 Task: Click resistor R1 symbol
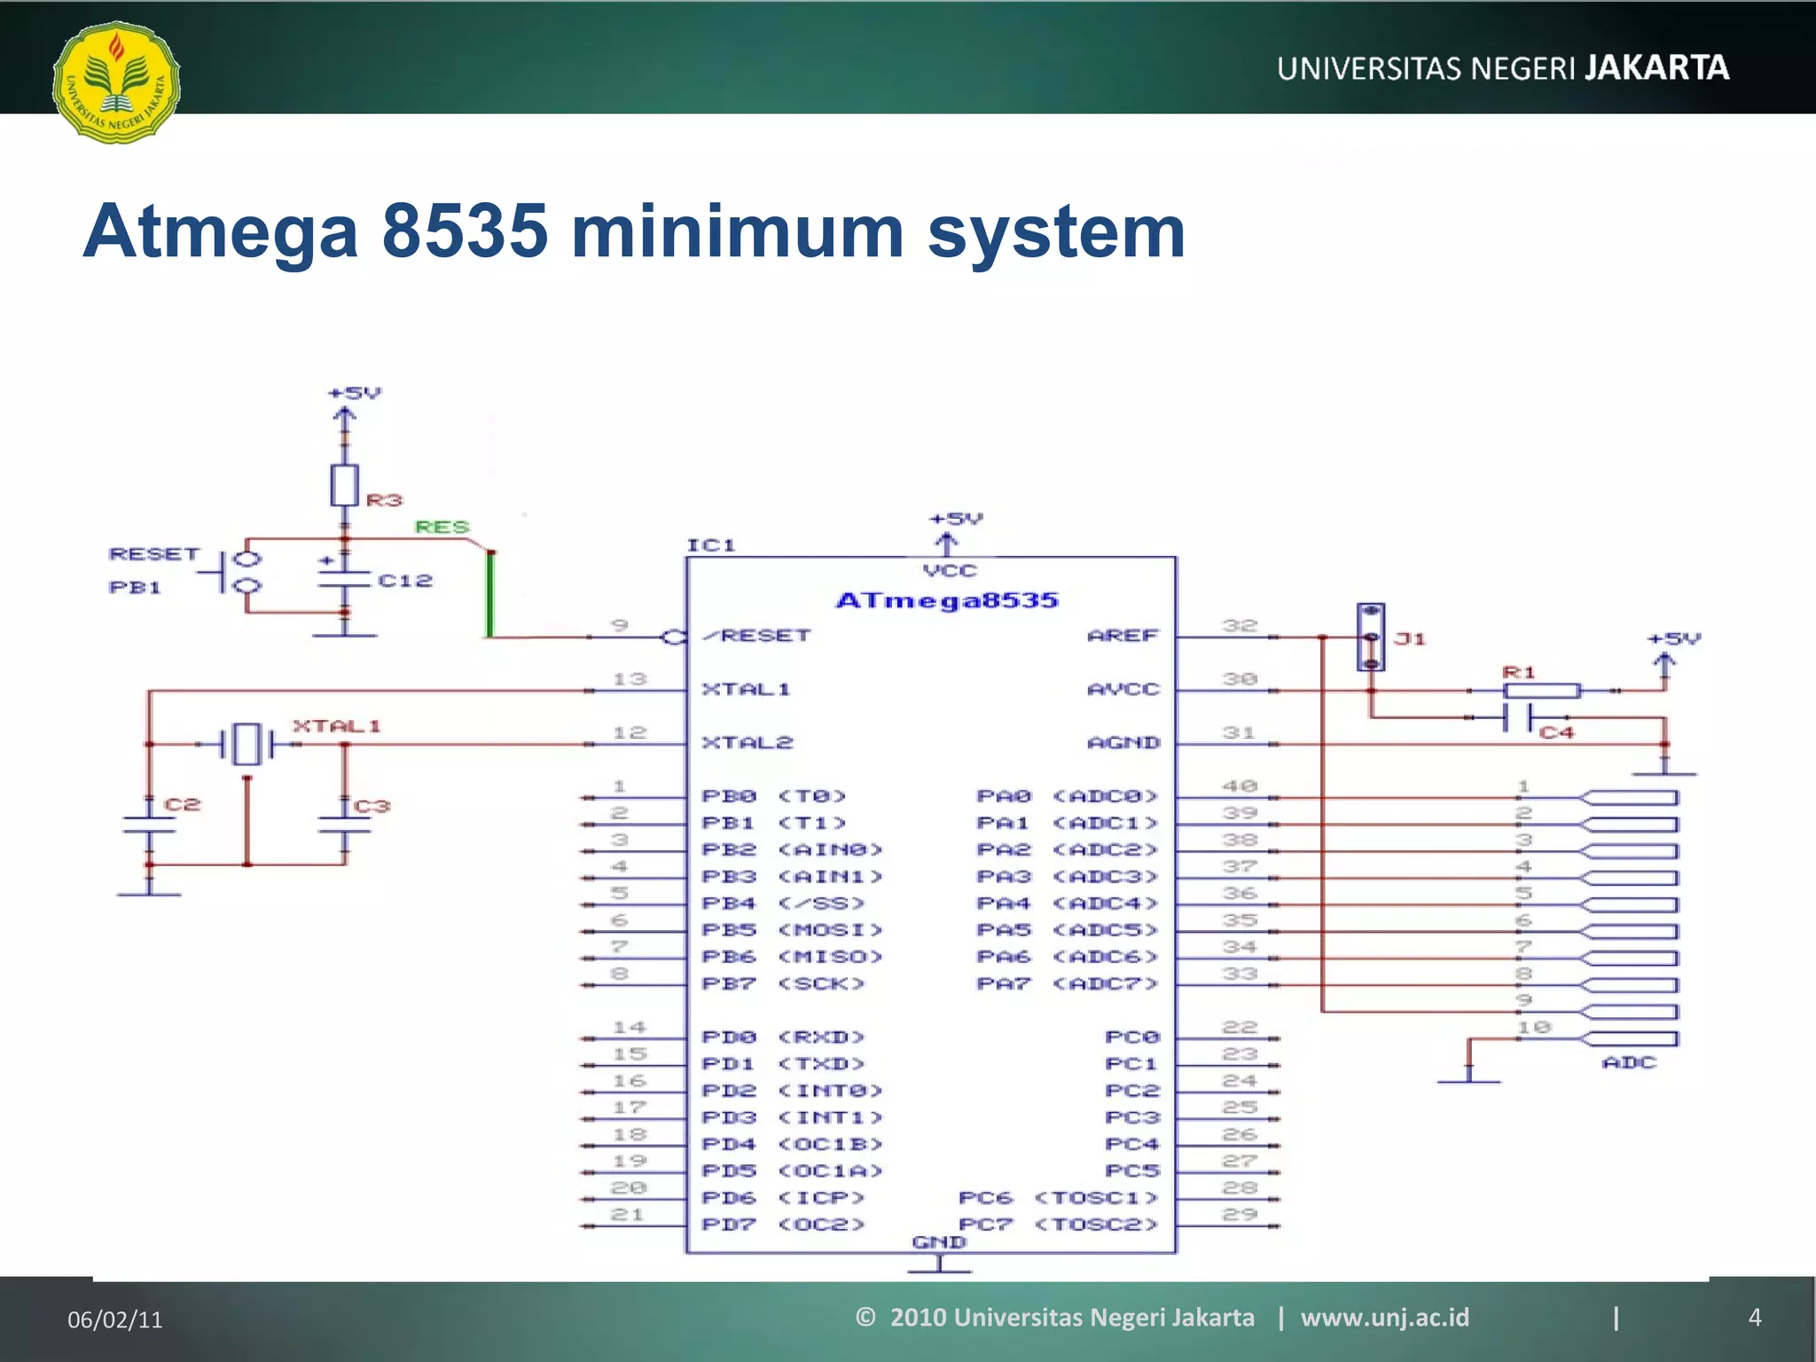[x=1541, y=691]
